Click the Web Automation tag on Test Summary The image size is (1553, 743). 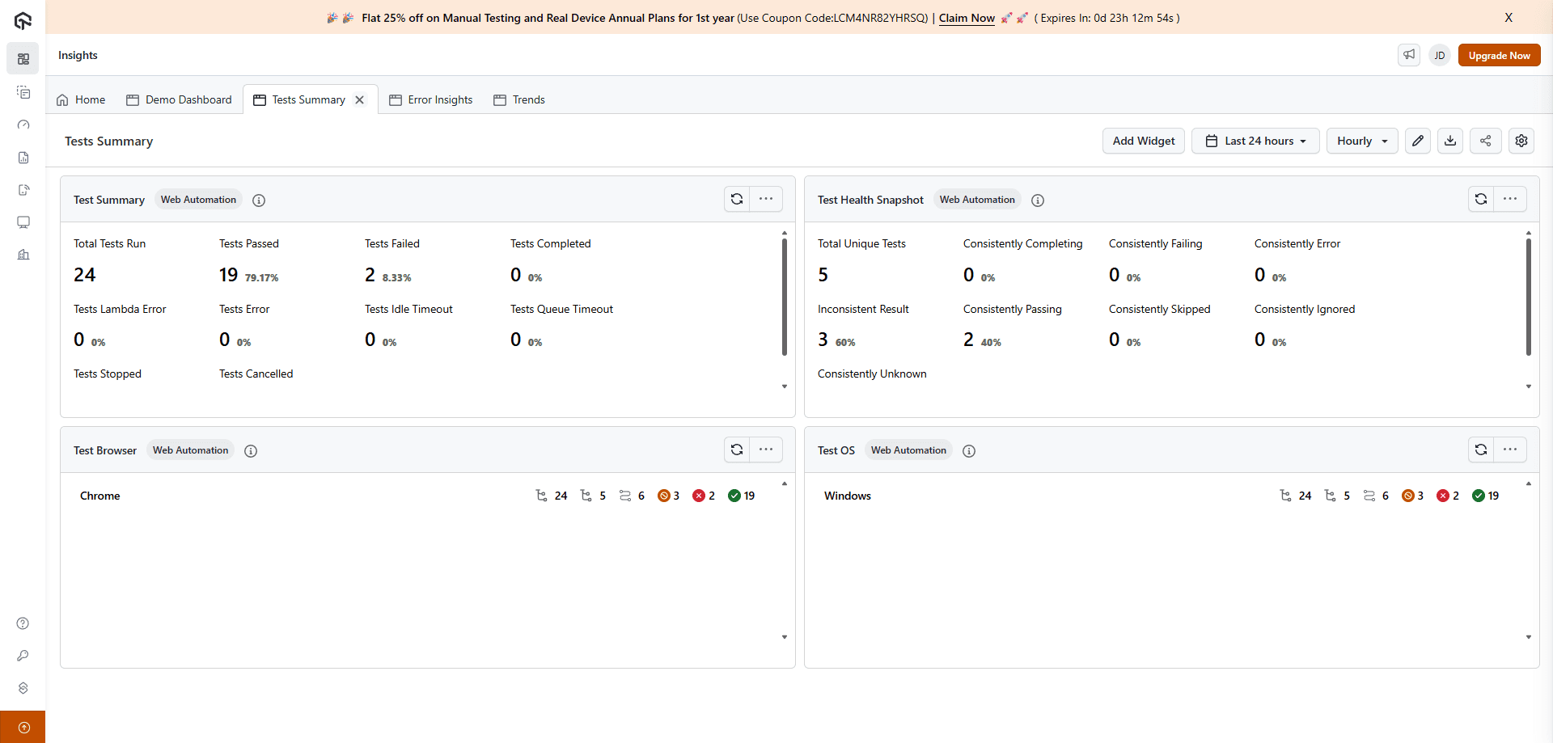tap(198, 200)
